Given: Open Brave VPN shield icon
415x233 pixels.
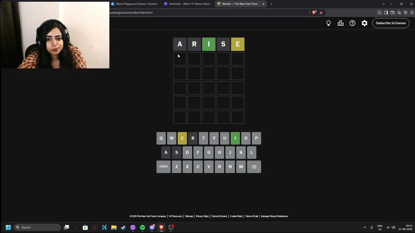Looking at the screenshot, I should [x=405, y=13].
